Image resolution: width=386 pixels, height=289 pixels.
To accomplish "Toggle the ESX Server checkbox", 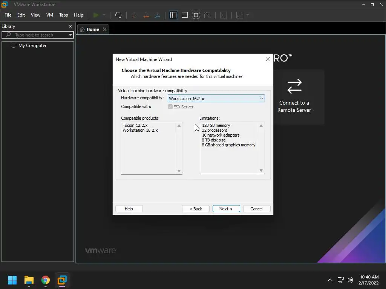I will pos(170,106).
